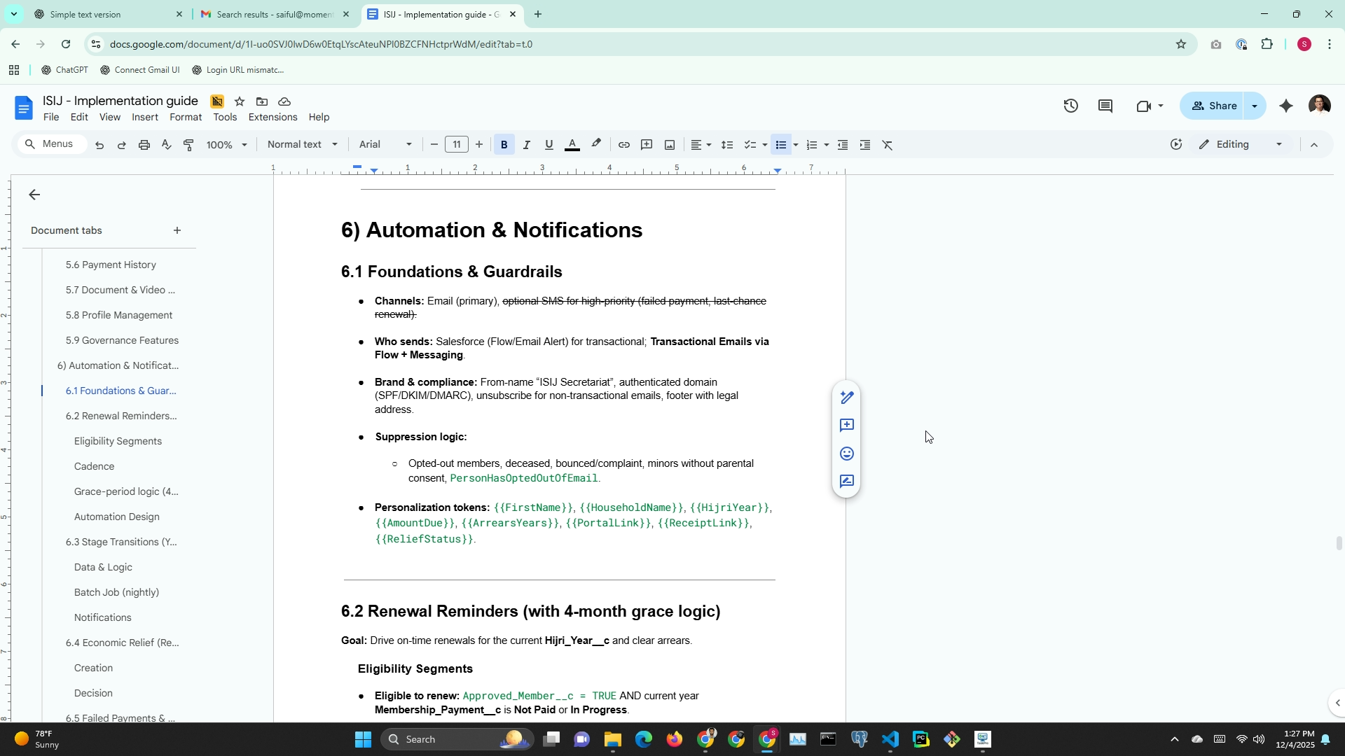Select the Paint format tool
1345x756 pixels.
188,145
